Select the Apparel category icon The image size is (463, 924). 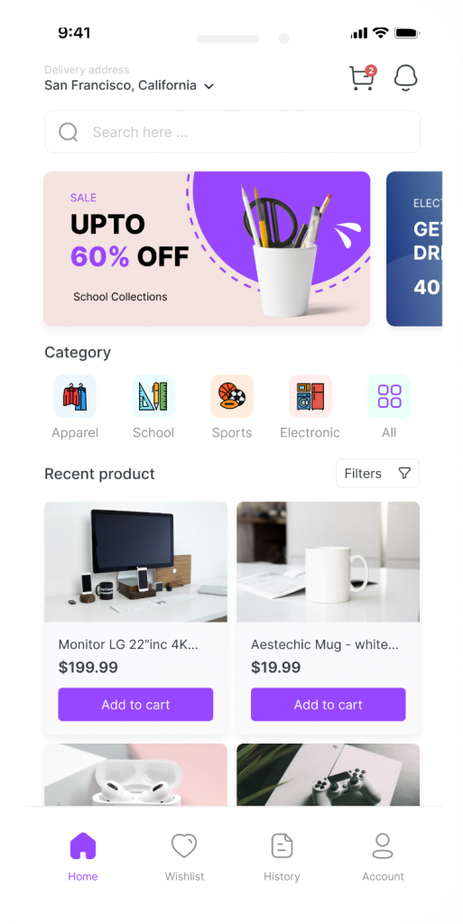click(75, 396)
